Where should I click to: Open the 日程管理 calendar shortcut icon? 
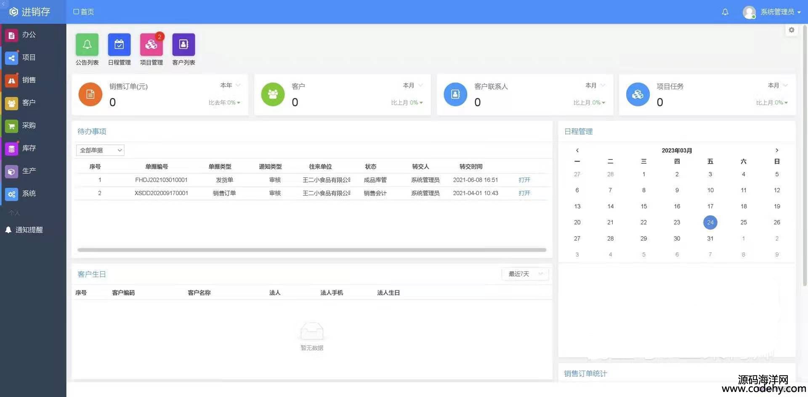[119, 45]
